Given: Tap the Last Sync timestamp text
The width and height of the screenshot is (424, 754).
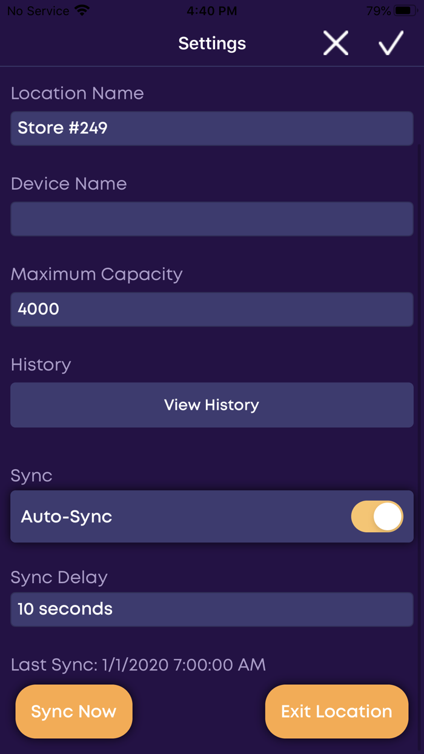Looking at the screenshot, I should click(x=138, y=665).
